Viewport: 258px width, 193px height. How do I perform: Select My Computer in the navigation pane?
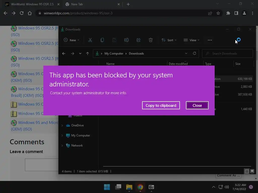point(78,135)
